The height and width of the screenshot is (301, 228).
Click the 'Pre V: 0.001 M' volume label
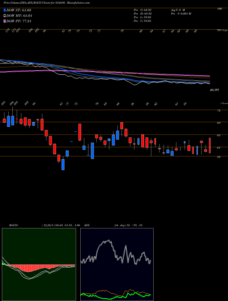click(x=181, y=14)
